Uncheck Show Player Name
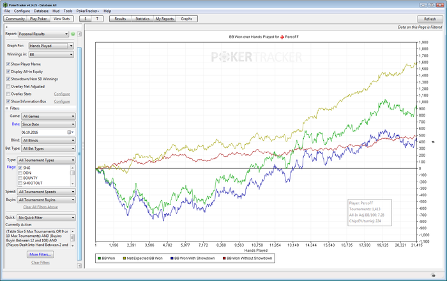This screenshot has height=281, width=447. coord(8,64)
